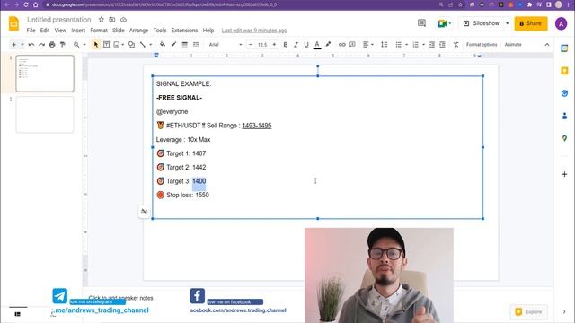Open the new slide layout dropdown
The height and width of the screenshot is (323, 575).
coord(22,45)
